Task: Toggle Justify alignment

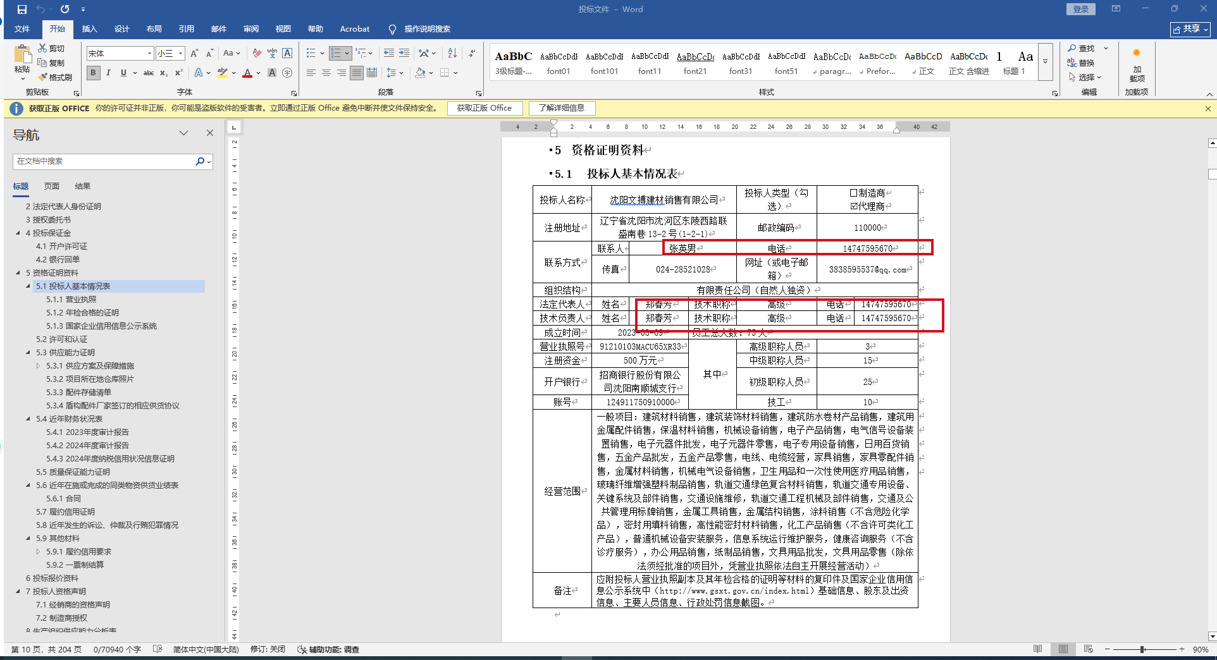Action: click(x=357, y=73)
